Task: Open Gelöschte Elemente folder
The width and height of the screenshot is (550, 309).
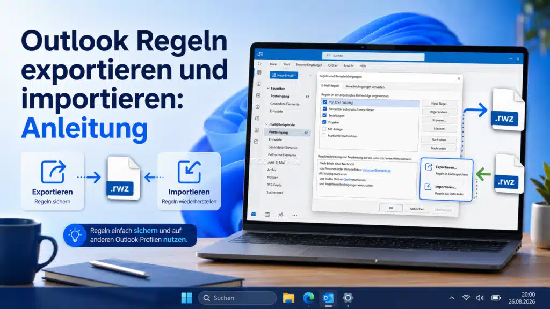Action: pyautogui.click(x=282, y=155)
